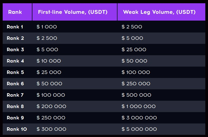
Task: Select the Rank 4 row label
Action: [15, 61]
